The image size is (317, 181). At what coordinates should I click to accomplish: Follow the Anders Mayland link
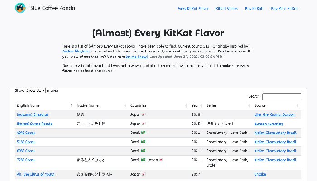(76, 51)
